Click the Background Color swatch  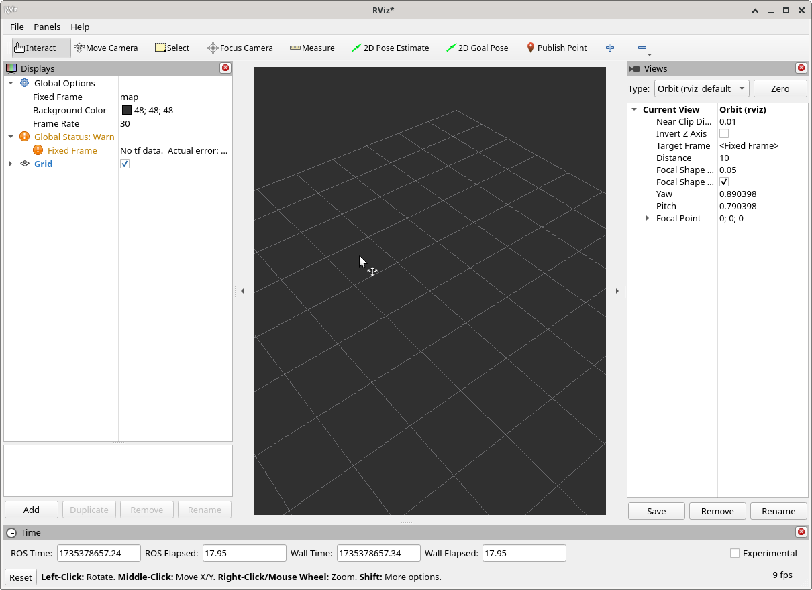126,110
